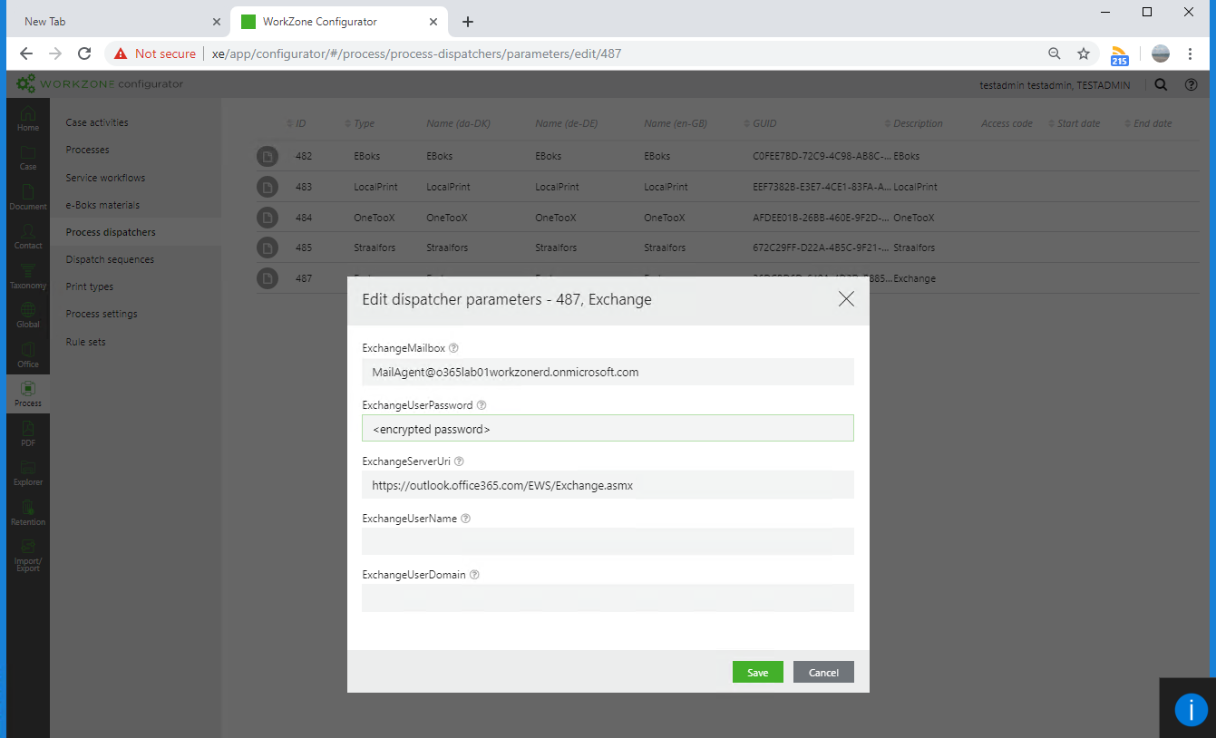Click the Not secure site warning
Viewport: 1216px width, 738px height.
[x=155, y=53]
